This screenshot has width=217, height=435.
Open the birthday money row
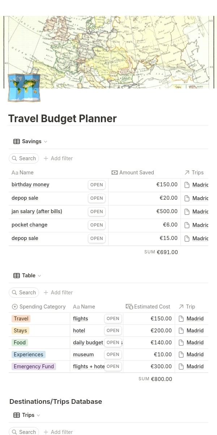click(x=97, y=185)
